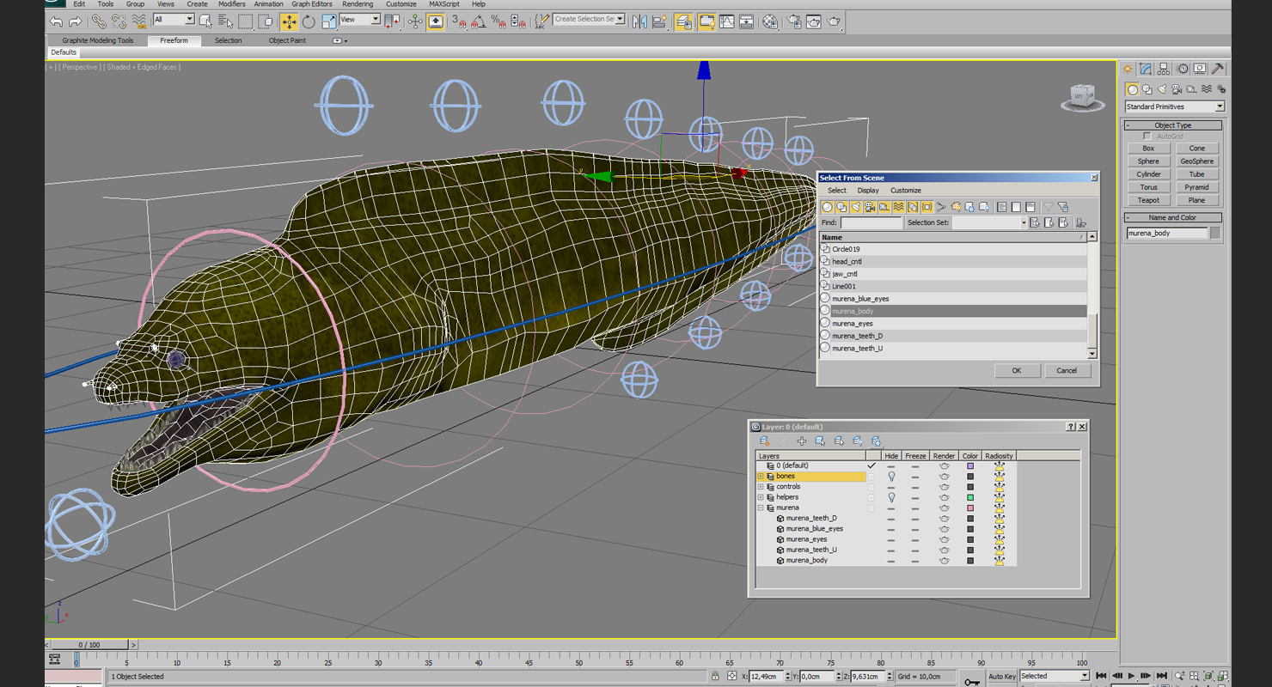Make the controls layer current via checkbox
Screen dimensions: 1272x687
pos(871,487)
